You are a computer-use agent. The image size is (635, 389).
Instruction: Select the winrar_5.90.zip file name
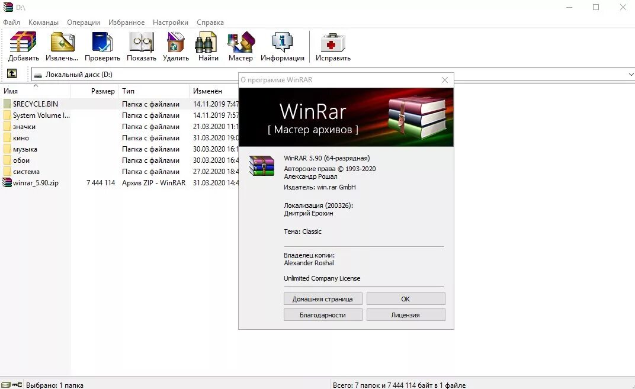coord(36,183)
